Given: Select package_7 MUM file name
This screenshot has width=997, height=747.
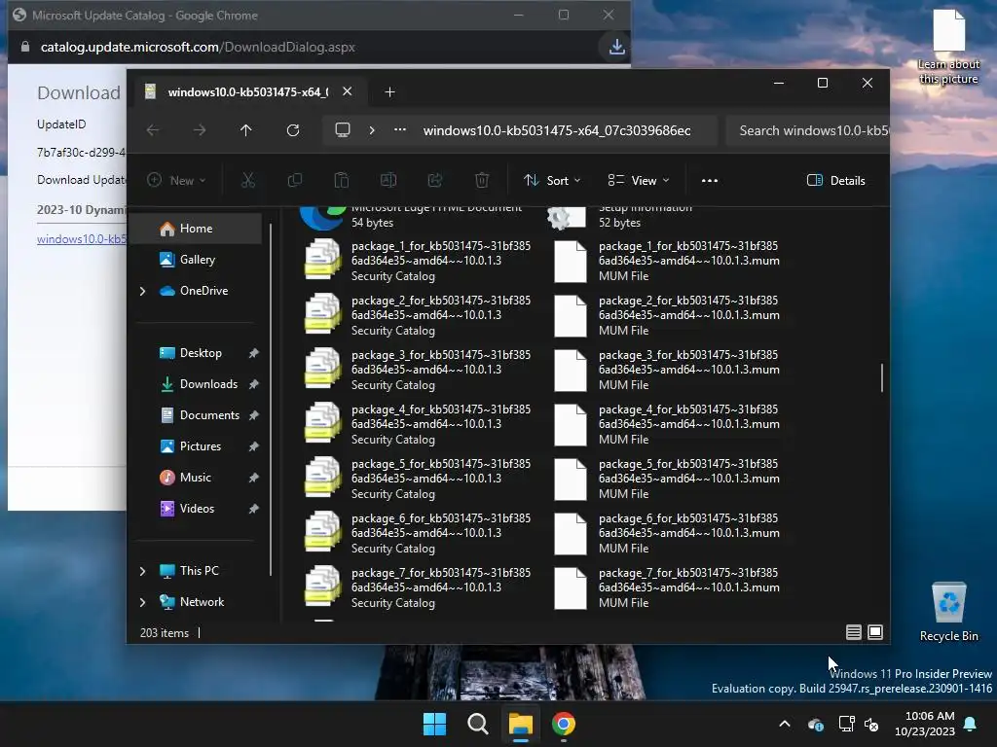Looking at the screenshot, I should click(688, 580).
